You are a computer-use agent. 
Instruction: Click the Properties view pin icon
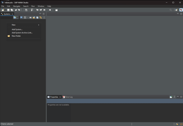point(171,97)
